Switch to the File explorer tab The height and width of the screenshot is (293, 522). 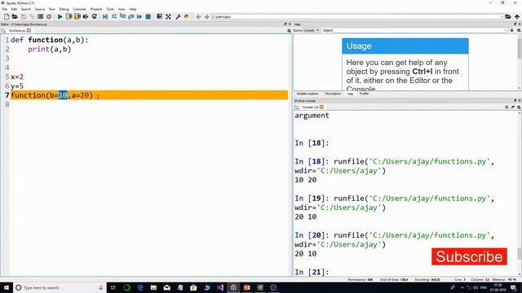[333, 94]
